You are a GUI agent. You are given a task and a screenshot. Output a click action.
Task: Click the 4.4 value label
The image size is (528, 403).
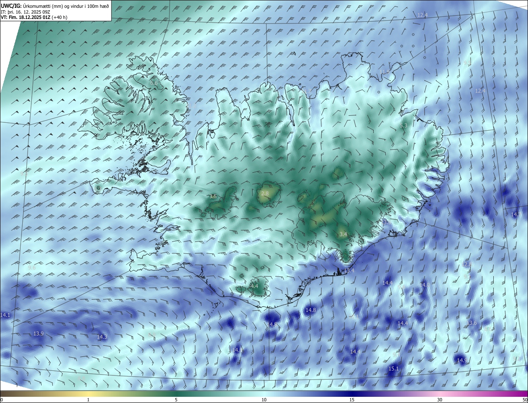click(x=254, y=286)
